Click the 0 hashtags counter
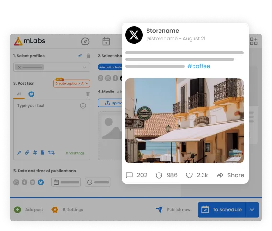This screenshot has height=231, width=272. pyautogui.click(x=75, y=153)
